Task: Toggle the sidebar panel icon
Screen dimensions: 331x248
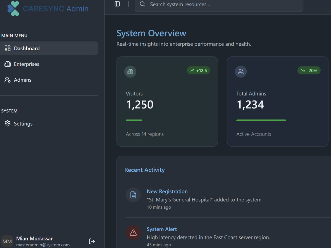Action: coord(117,4)
